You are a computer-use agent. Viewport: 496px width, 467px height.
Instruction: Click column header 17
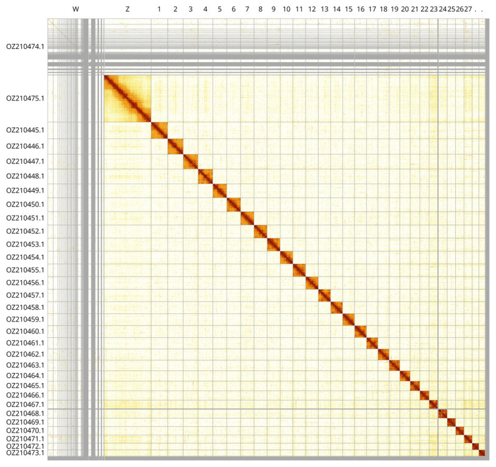(373, 9)
